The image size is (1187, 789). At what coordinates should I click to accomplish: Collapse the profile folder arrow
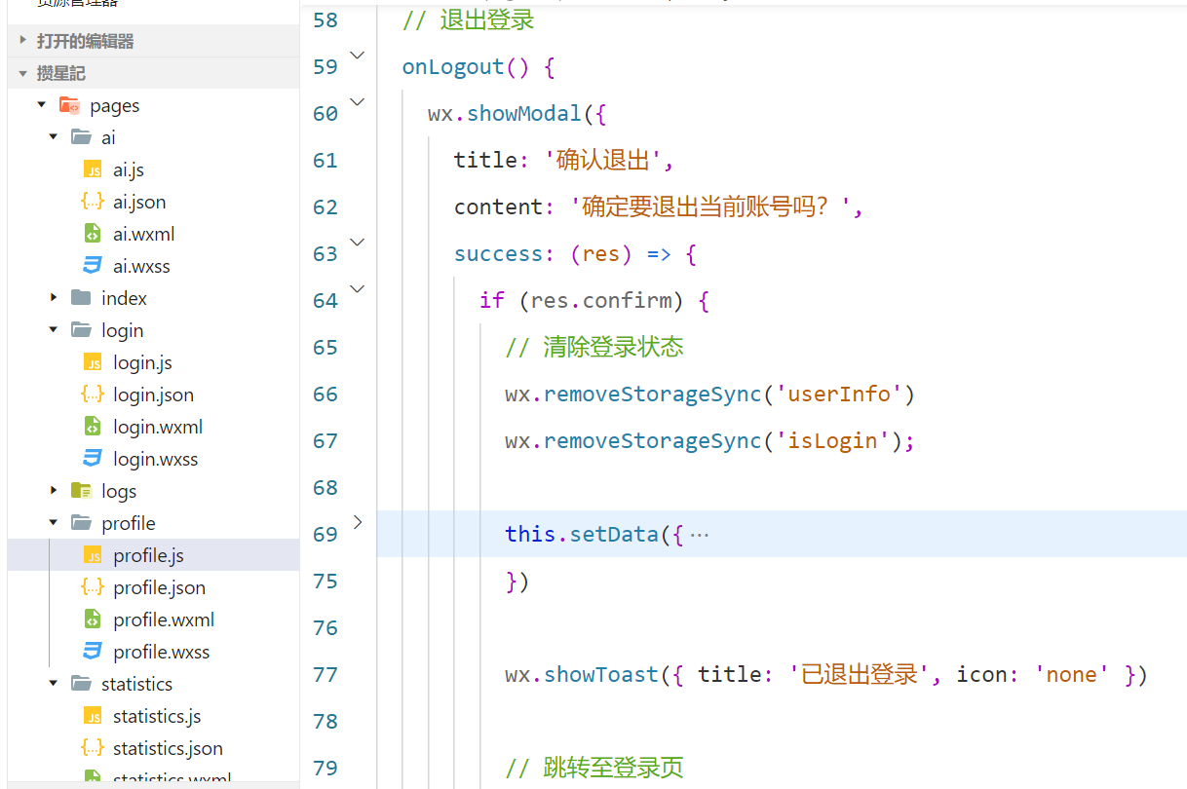pos(54,523)
